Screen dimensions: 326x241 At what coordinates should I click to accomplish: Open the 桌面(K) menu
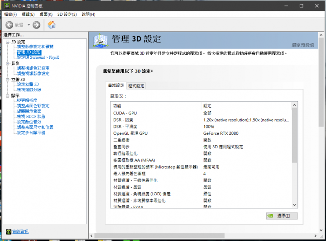46,14
